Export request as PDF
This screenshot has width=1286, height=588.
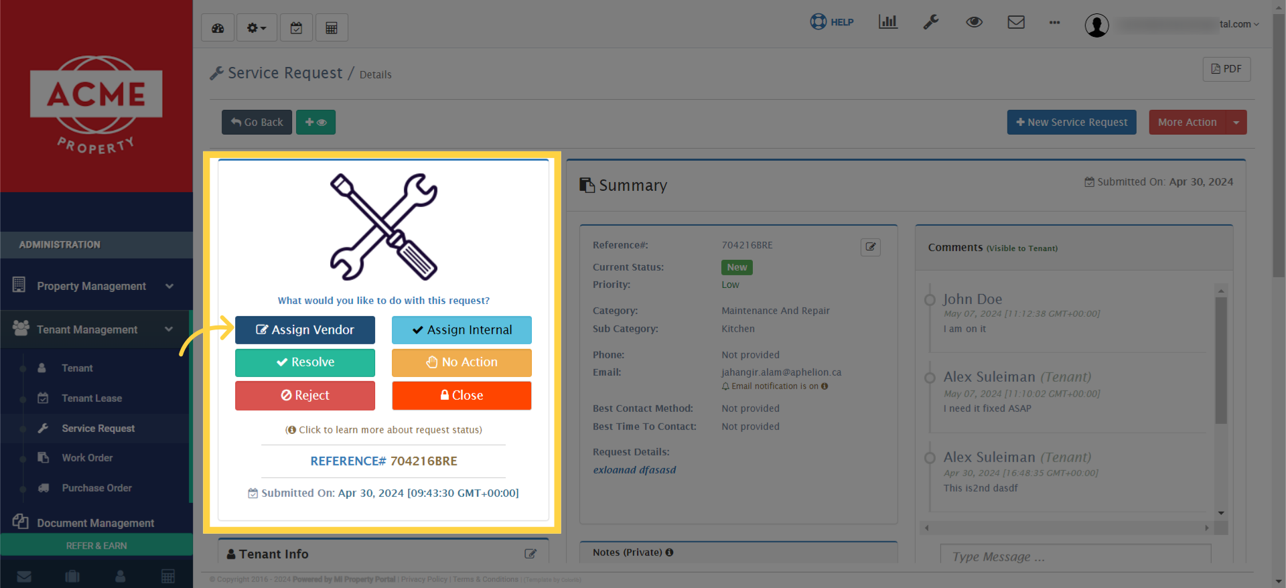pos(1226,69)
